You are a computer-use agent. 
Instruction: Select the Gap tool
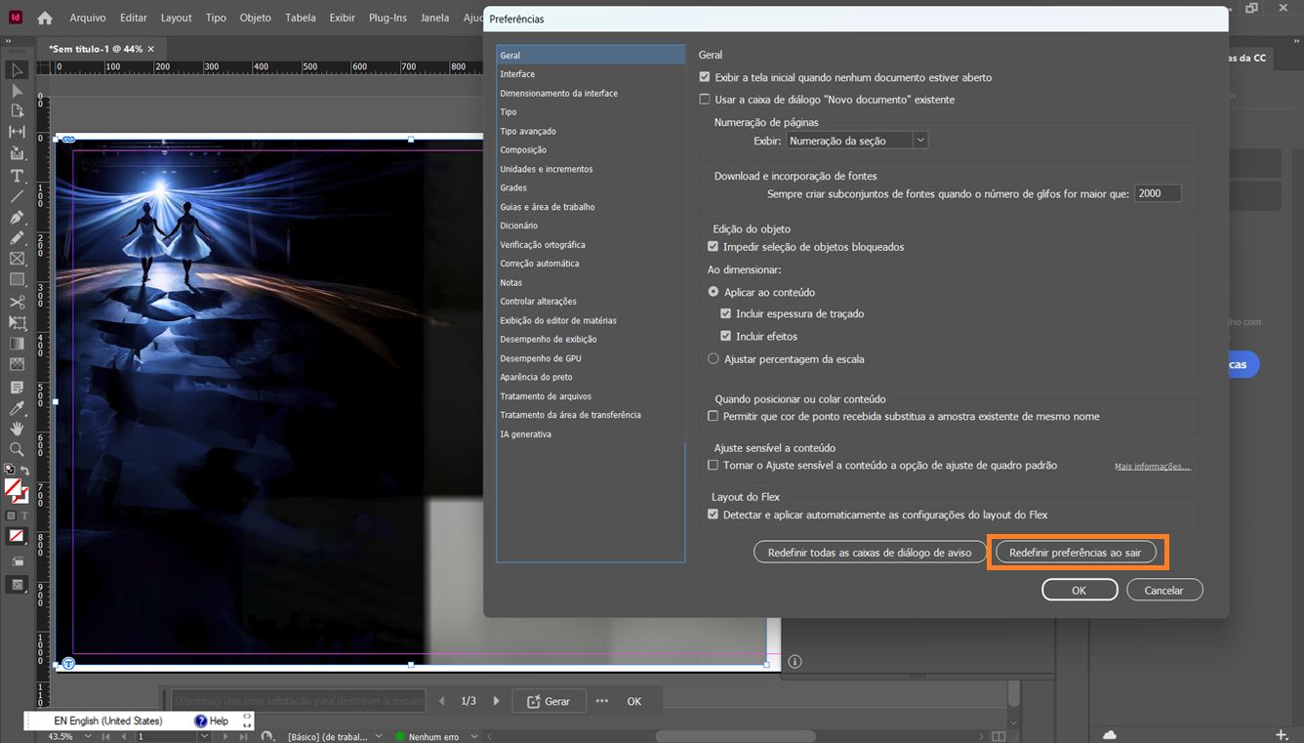point(17,132)
